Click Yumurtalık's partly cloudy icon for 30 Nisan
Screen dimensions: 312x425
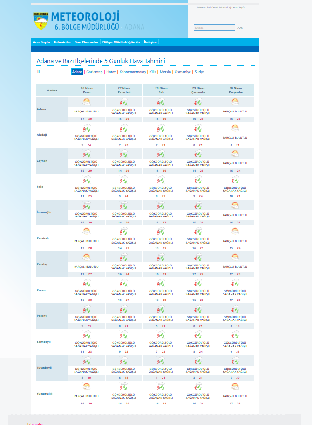(235, 386)
